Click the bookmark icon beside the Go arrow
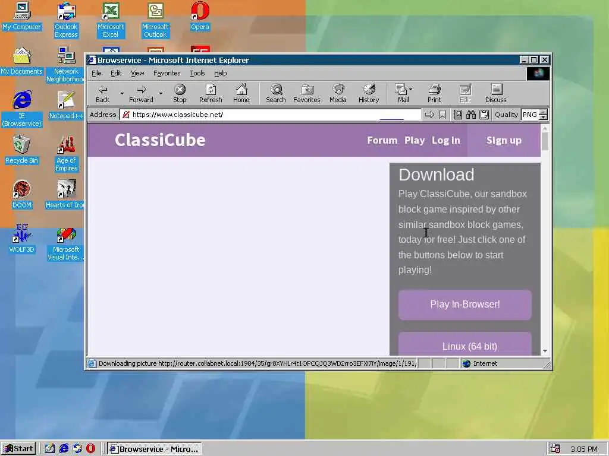 coord(442,115)
